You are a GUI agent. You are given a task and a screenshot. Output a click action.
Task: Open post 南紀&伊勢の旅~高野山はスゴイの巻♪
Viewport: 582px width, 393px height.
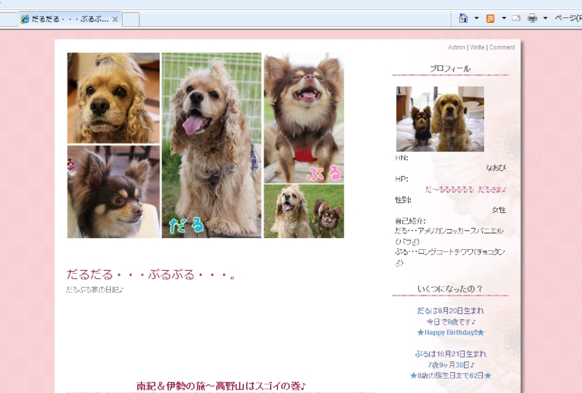(221, 387)
